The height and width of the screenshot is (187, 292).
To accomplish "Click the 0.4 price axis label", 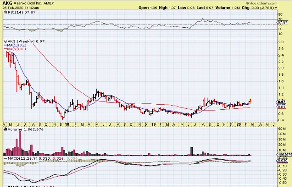I will pos(281,120).
